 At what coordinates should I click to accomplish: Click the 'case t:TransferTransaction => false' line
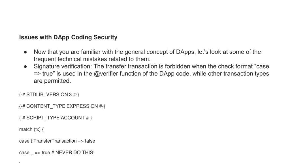coord(57,141)
